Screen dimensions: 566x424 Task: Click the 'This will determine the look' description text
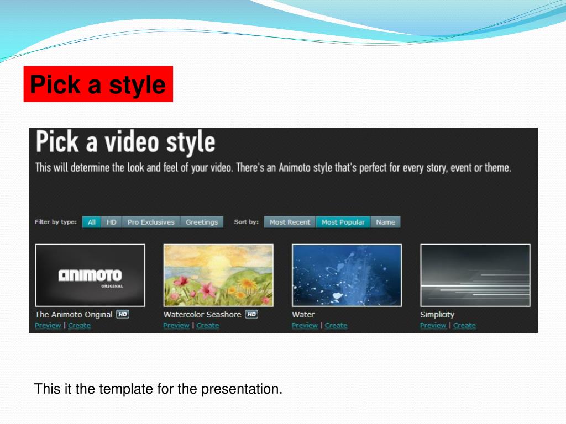click(x=273, y=168)
